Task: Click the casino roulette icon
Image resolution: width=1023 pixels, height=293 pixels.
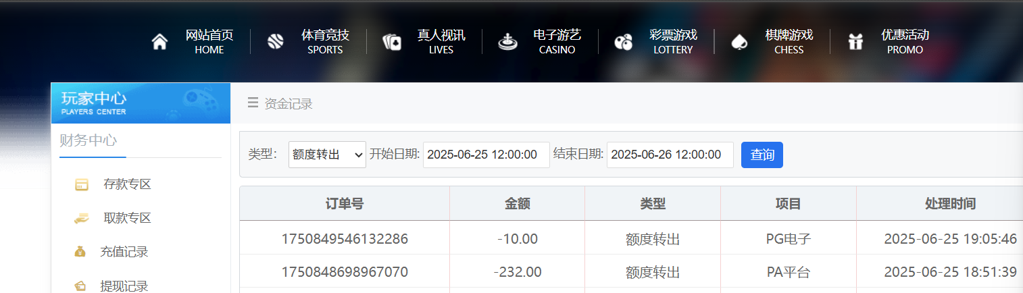Action: [x=507, y=42]
